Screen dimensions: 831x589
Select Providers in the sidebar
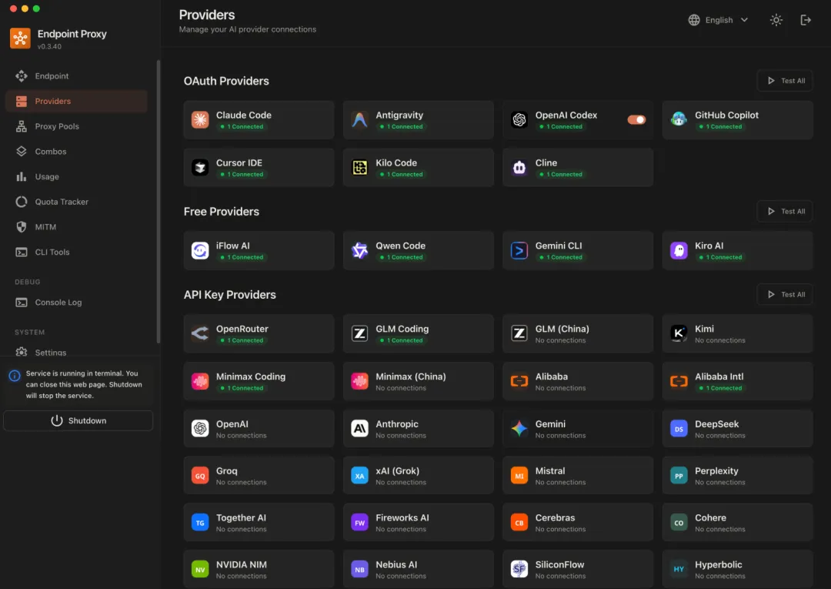coord(76,102)
